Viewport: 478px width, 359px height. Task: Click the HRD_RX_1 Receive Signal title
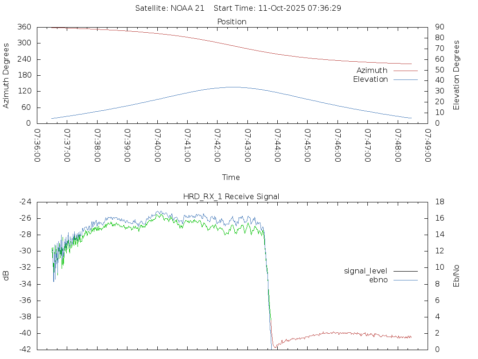pyautogui.click(x=231, y=197)
